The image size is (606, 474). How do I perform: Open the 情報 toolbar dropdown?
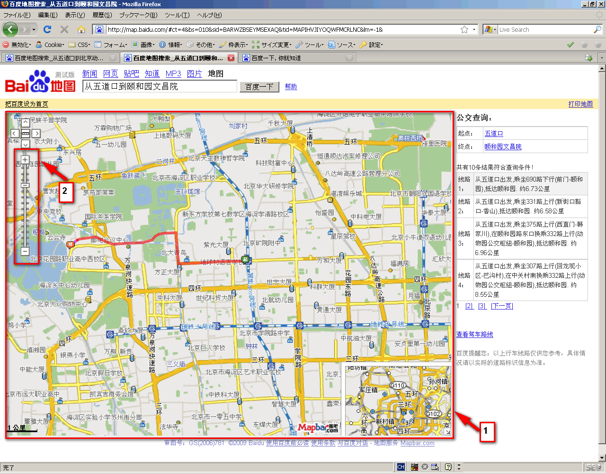click(171, 45)
